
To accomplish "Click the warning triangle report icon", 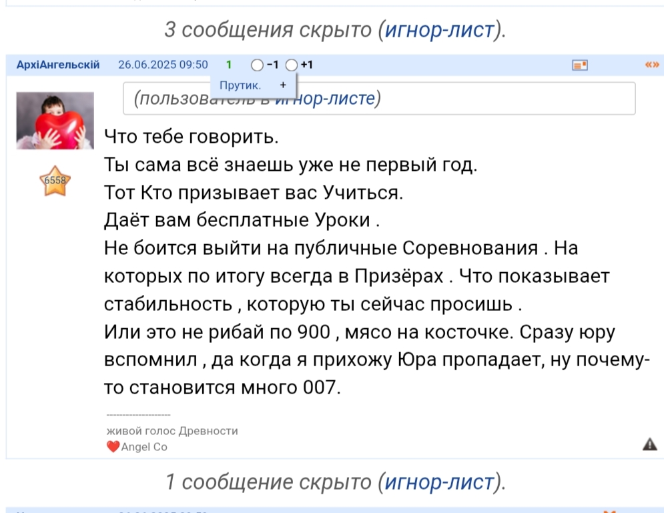I will (649, 444).
